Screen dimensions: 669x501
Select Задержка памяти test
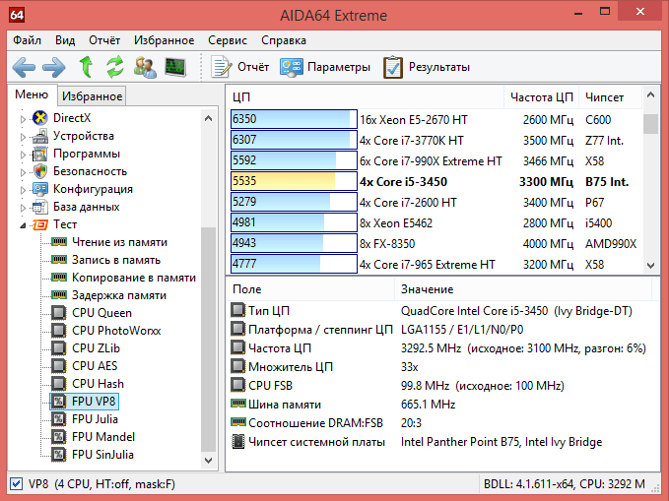click(x=119, y=295)
